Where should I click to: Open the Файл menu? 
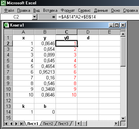click(9, 10)
